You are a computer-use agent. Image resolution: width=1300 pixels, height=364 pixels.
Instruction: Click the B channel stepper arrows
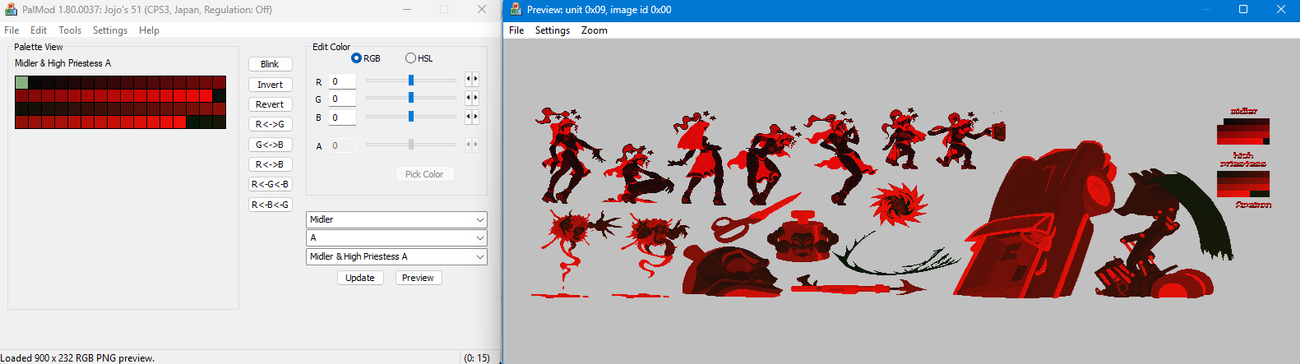coord(472,117)
